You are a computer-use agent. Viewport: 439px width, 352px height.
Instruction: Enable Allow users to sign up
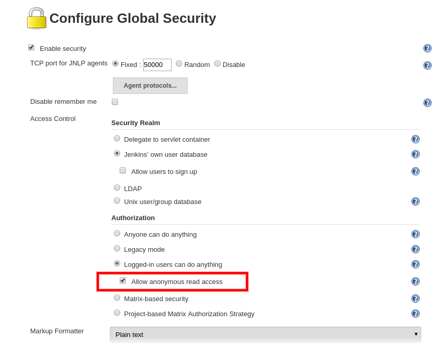123,170
